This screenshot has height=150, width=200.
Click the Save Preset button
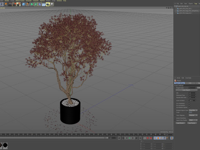(192, 123)
